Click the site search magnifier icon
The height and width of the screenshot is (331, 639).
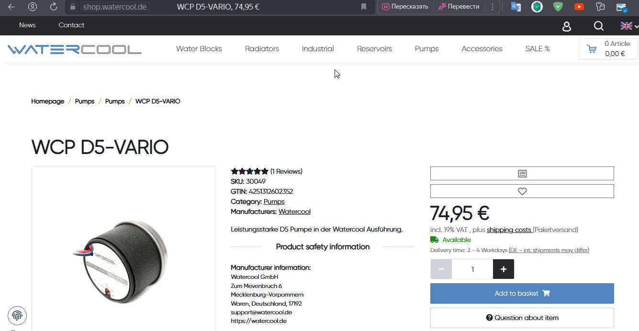(598, 26)
